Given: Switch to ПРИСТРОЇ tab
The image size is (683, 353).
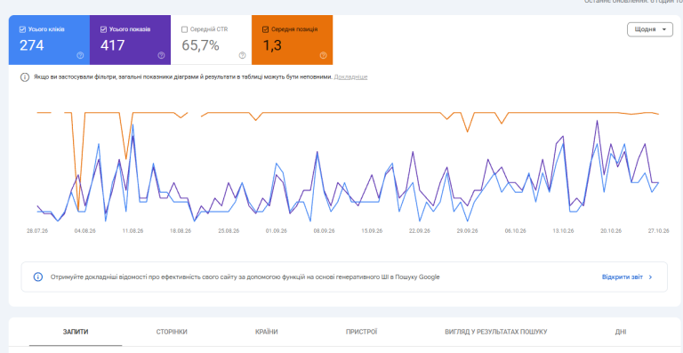Looking at the screenshot, I should 362,333.
